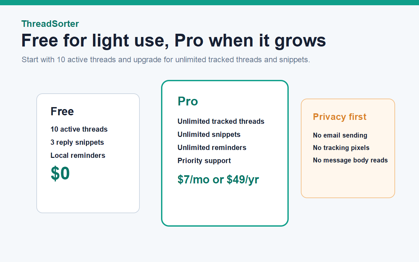Click the 'Privacy first' card heading

point(339,117)
